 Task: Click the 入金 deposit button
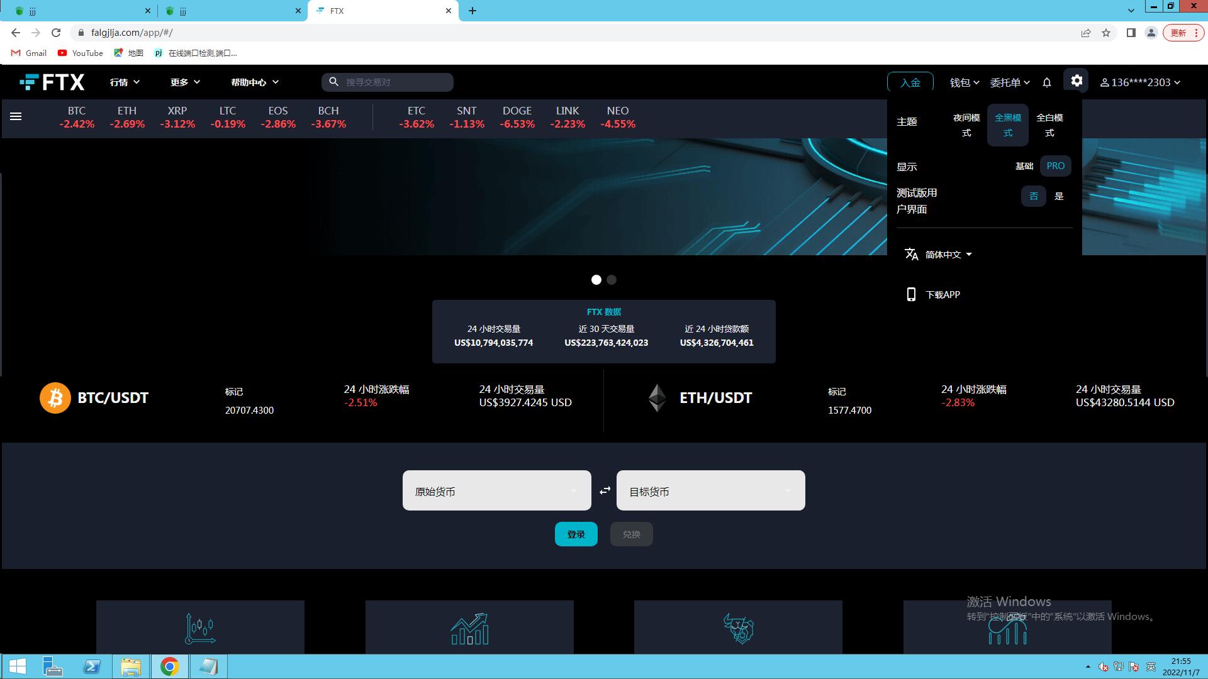[910, 82]
